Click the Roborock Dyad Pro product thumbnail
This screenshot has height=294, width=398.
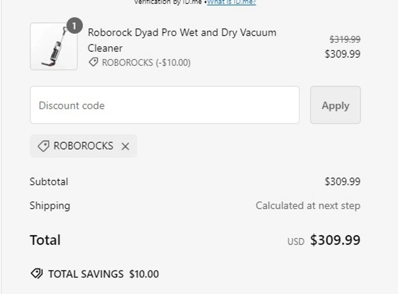[54, 47]
